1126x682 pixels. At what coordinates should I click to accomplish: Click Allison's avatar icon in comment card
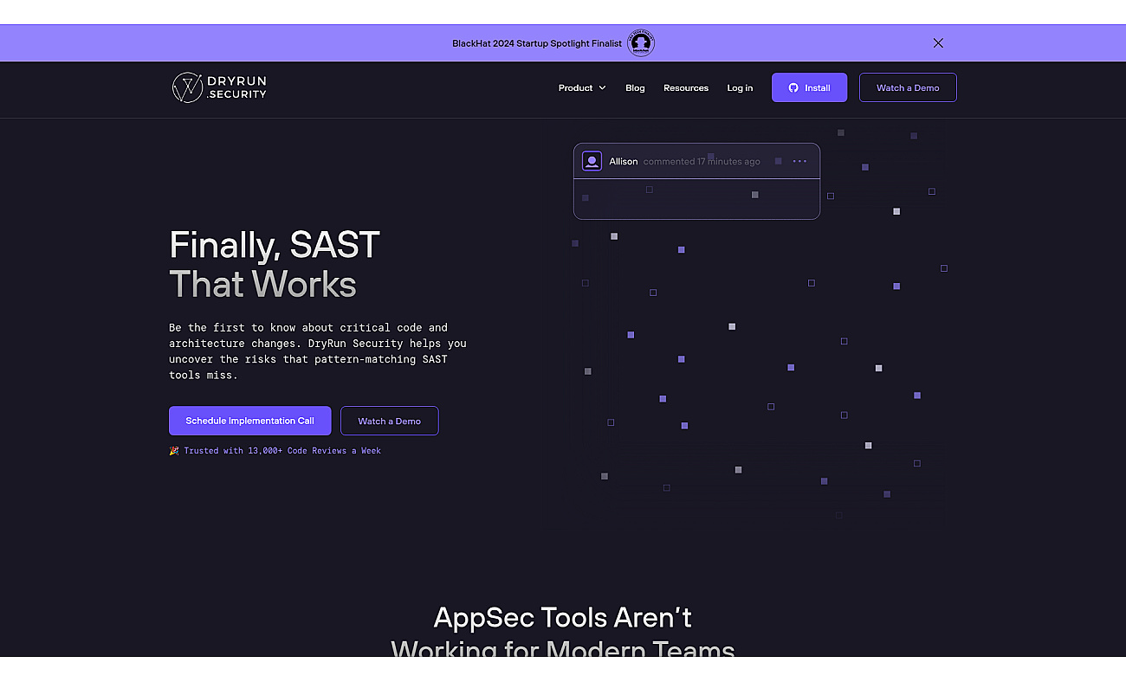coord(592,161)
